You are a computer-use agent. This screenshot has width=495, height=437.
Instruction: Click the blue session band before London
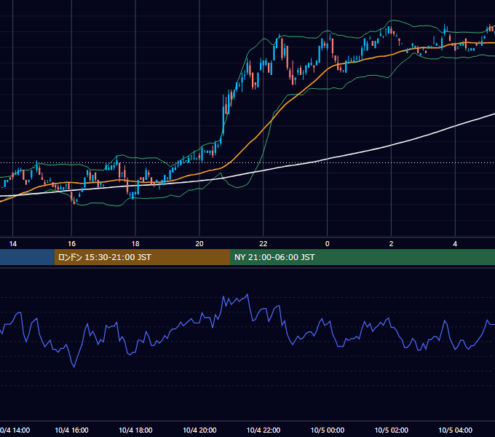27,257
